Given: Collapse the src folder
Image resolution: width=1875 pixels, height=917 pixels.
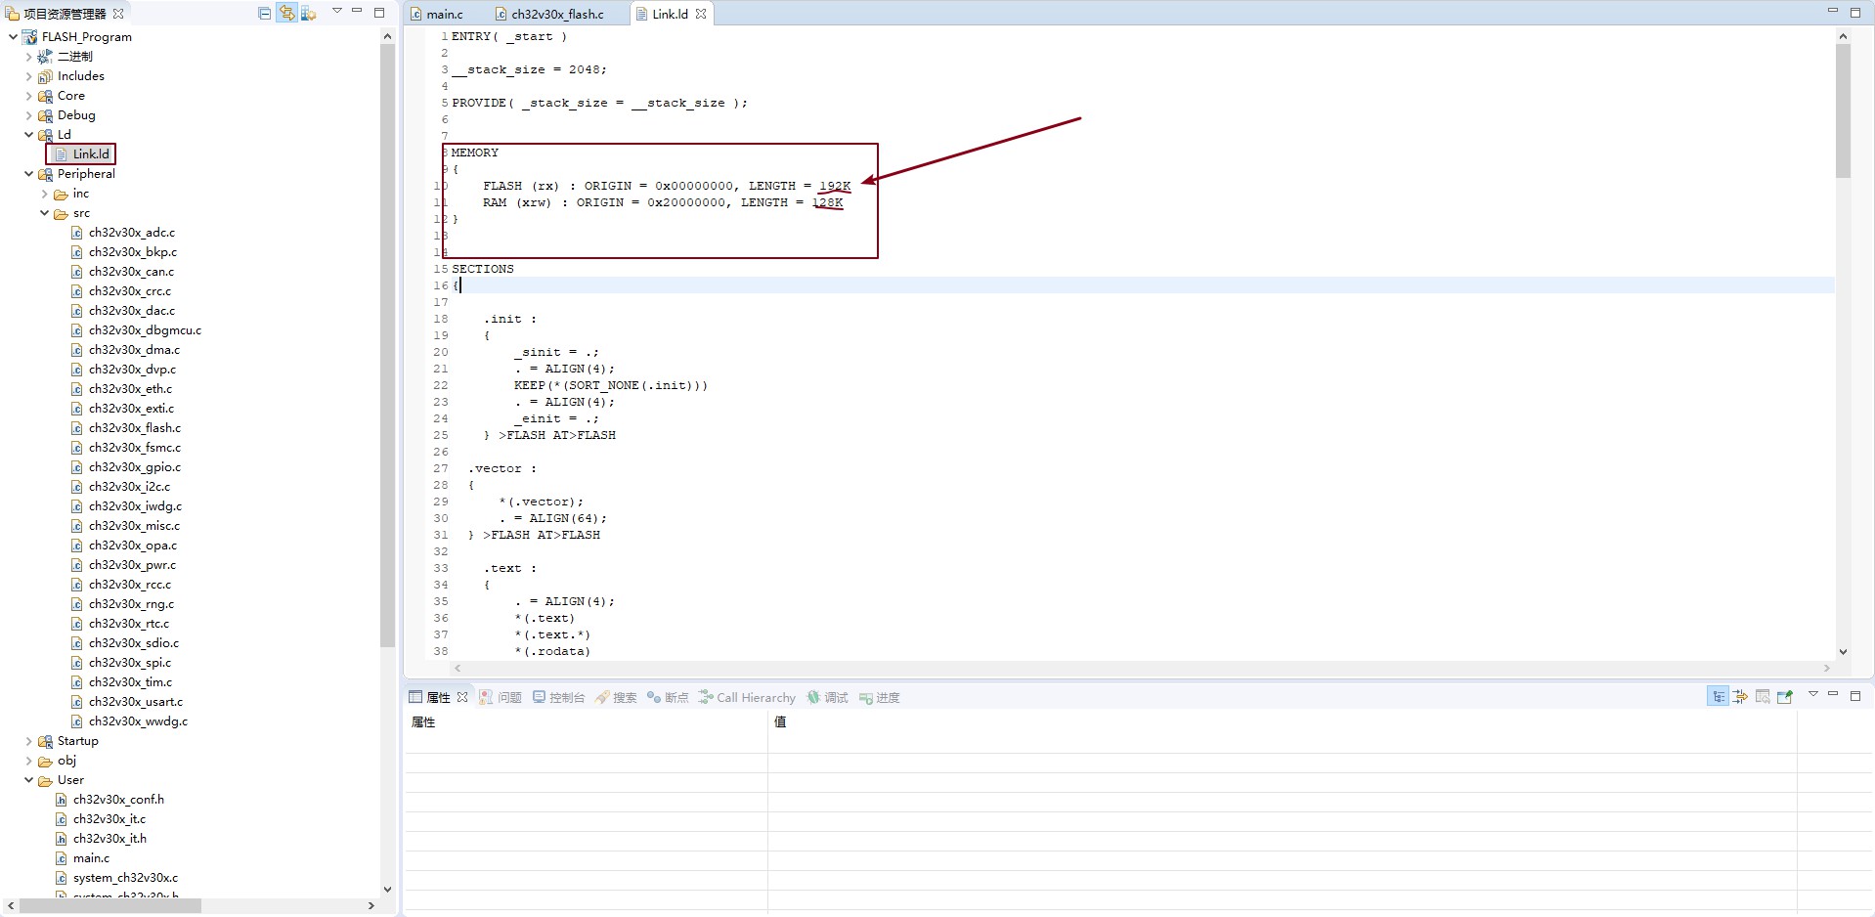Looking at the screenshot, I should (44, 213).
